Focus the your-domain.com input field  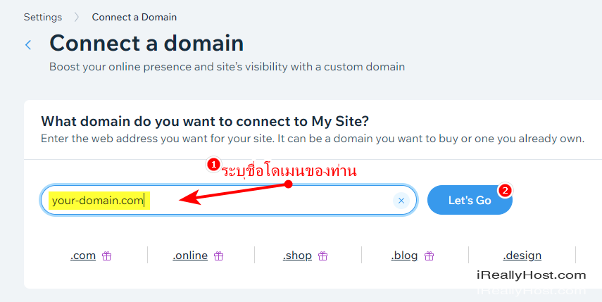coord(228,201)
